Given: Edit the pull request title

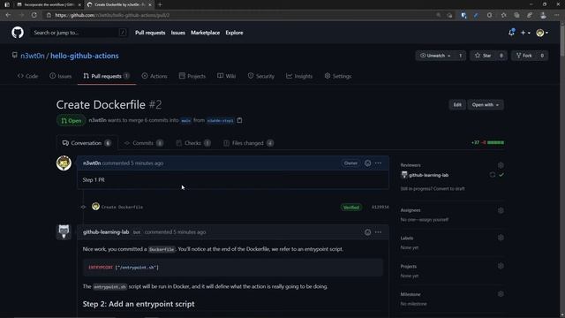Looking at the screenshot, I should coord(457,105).
